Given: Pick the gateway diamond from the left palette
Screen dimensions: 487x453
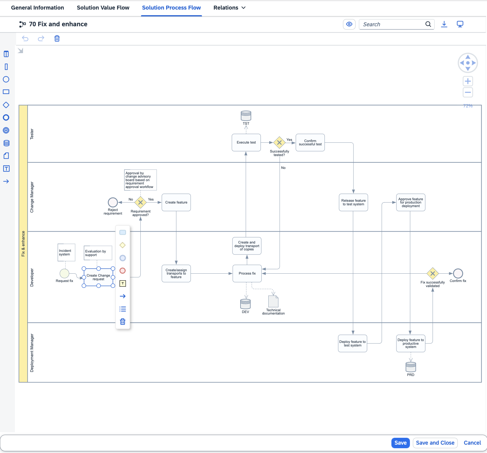Looking at the screenshot, I should (x=6, y=105).
